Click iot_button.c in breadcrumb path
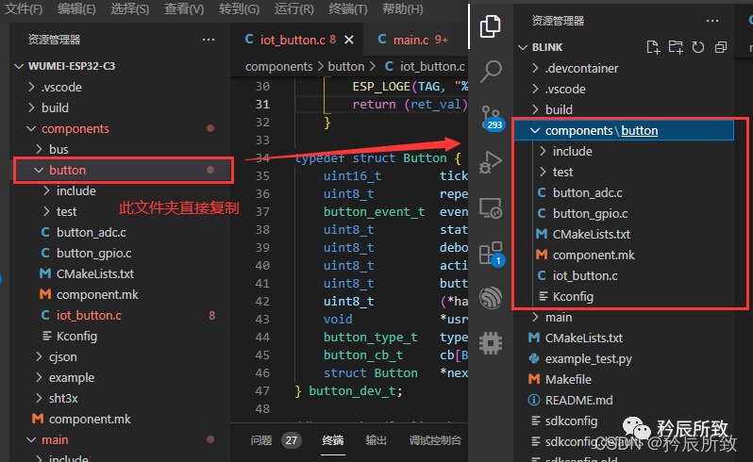Viewport: 753px width, 462px height. coord(431,67)
